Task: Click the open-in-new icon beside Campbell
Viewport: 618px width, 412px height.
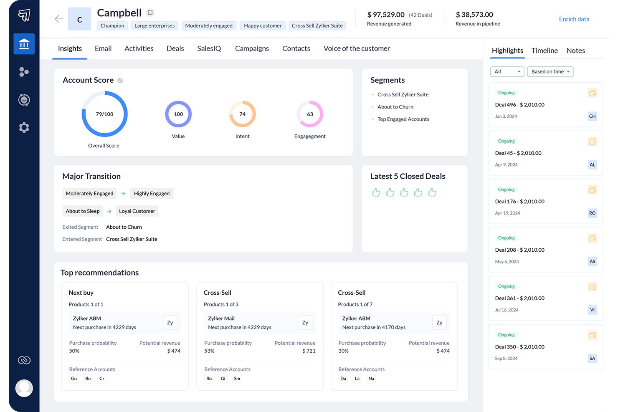Action: point(150,13)
